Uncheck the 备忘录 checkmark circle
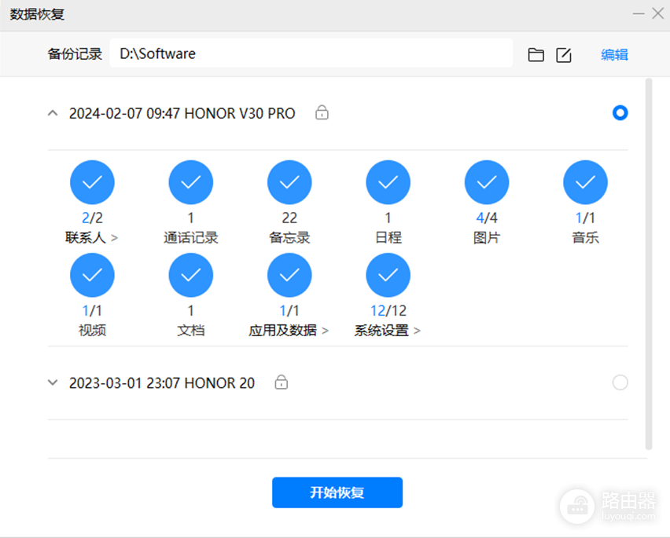 pyautogui.click(x=289, y=182)
